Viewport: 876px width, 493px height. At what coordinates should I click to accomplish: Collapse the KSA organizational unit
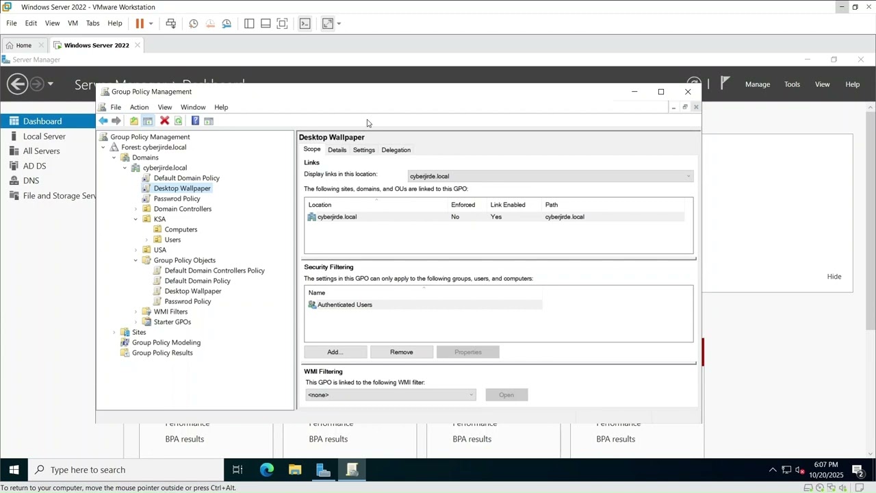(136, 219)
